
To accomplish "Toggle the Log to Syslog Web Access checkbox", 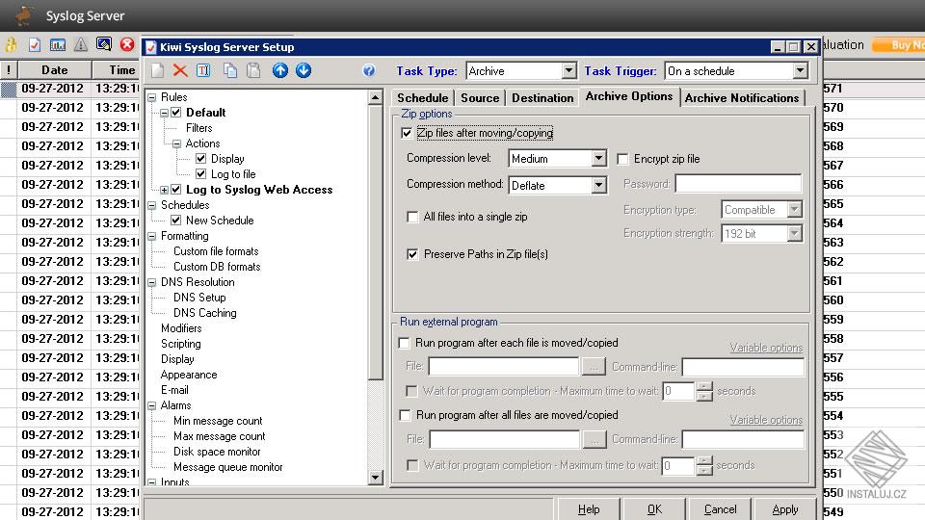I will [x=175, y=190].
